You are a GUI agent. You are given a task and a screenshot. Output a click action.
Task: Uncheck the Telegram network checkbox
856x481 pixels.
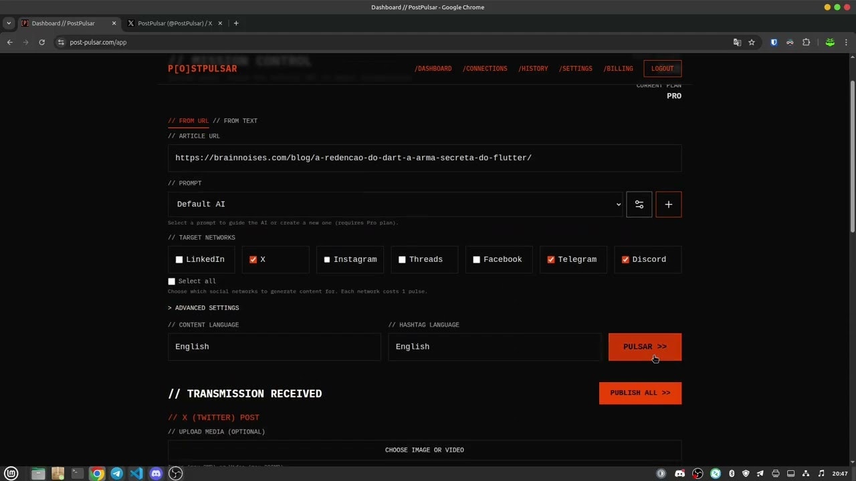[x=551, y=260]
